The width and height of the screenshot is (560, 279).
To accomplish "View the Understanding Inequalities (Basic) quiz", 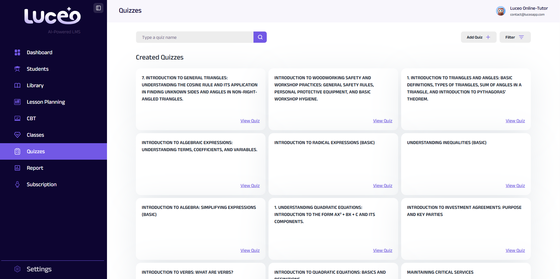I will [x=515, y=185].
